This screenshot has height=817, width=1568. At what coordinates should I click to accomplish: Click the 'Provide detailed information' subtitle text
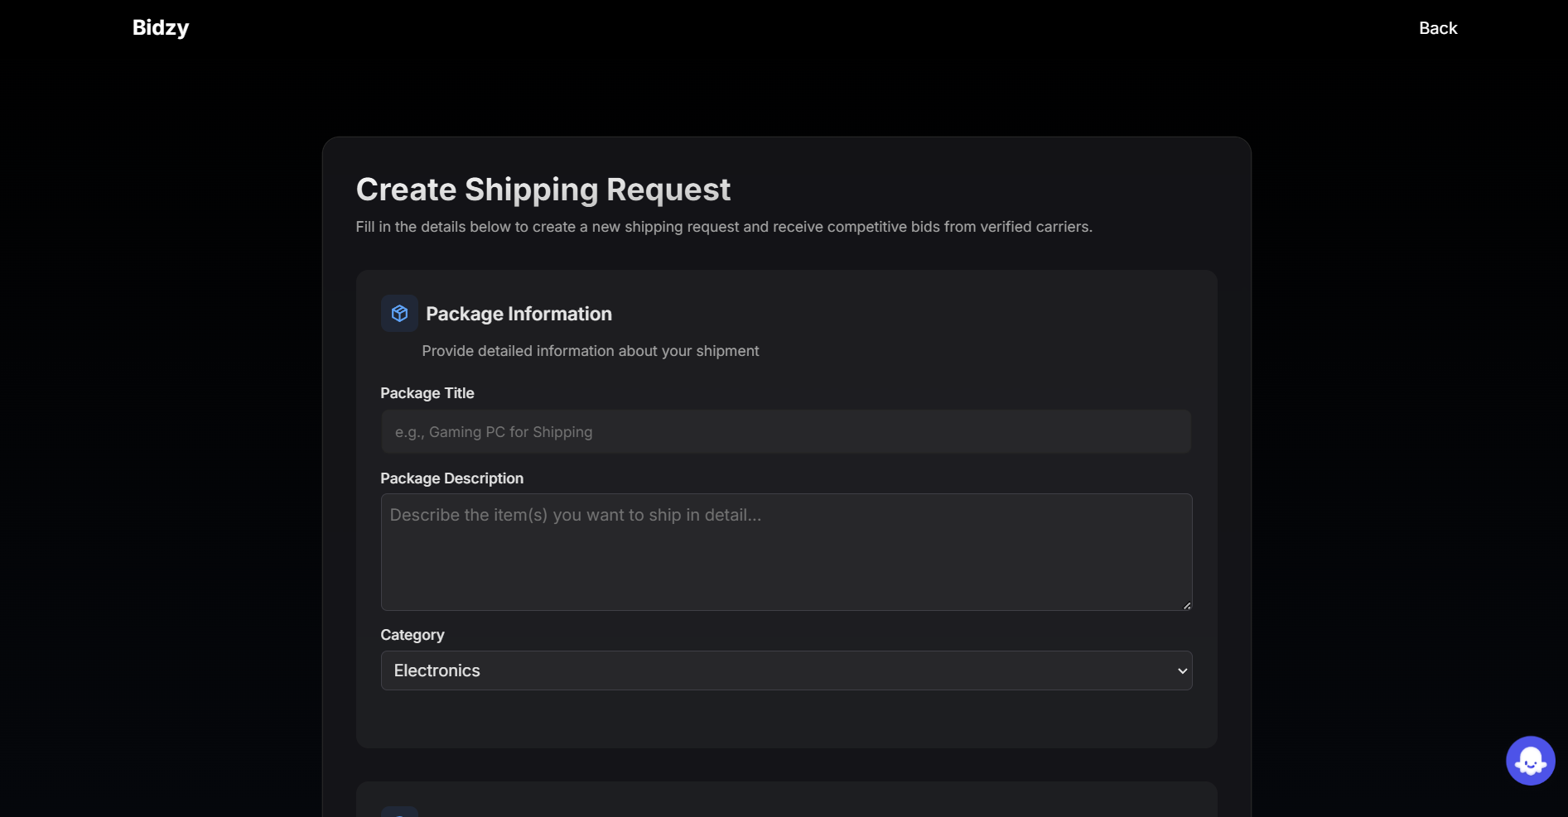(x=590, y=351)
